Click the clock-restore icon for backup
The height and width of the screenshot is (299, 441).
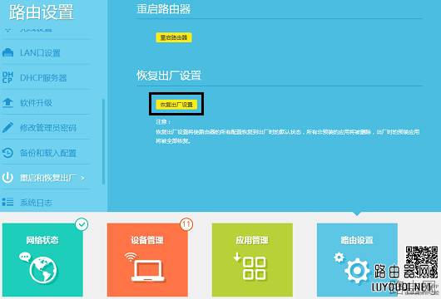pyautogui.click(x=7, y=153)
